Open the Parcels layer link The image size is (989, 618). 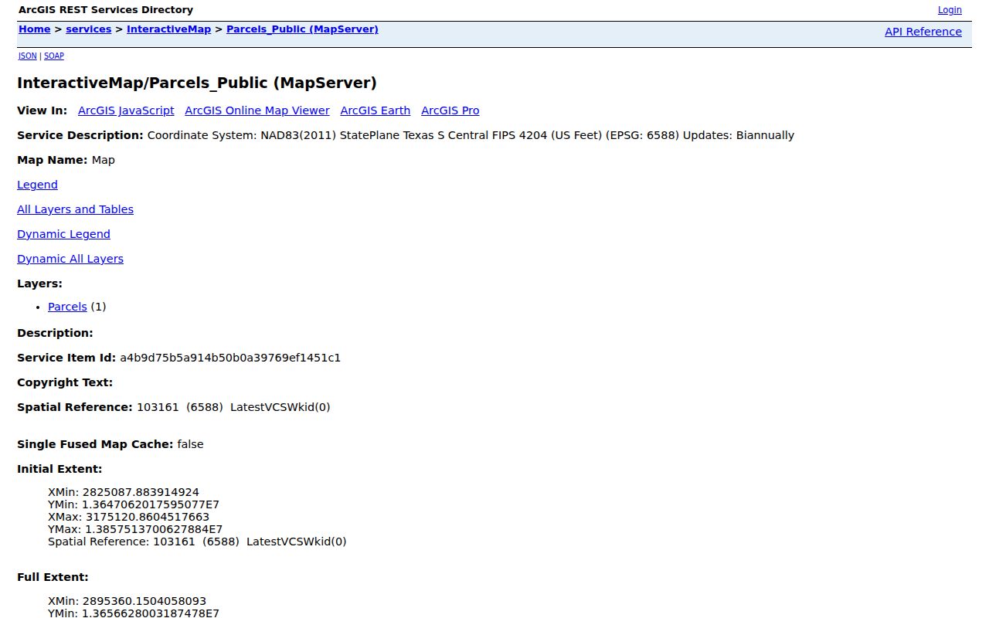(x=67, y=307)
